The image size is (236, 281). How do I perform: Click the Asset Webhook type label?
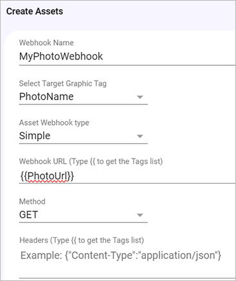click(54, 122)
